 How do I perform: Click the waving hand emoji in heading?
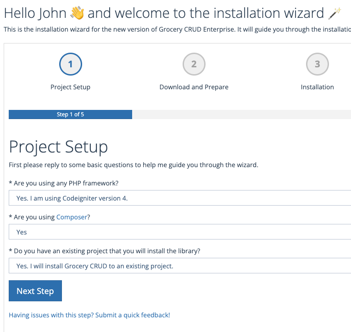pos(77,13)
